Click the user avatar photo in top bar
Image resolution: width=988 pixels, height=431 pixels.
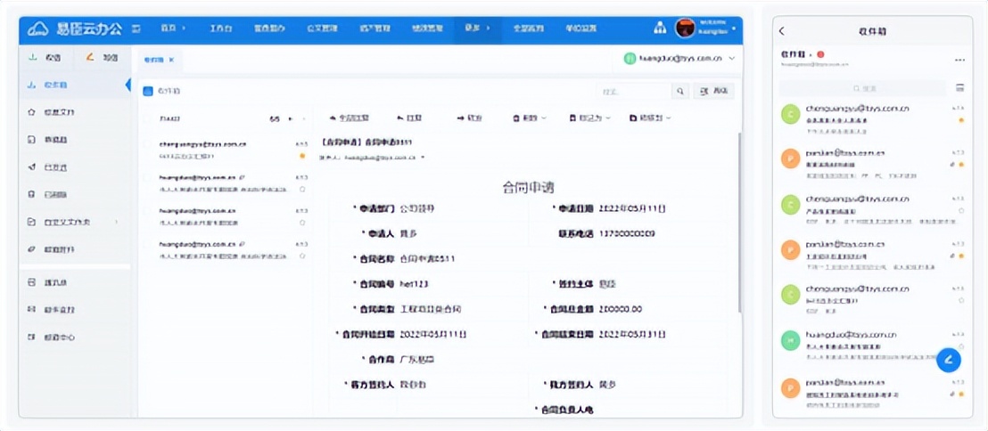coord(685,28)
